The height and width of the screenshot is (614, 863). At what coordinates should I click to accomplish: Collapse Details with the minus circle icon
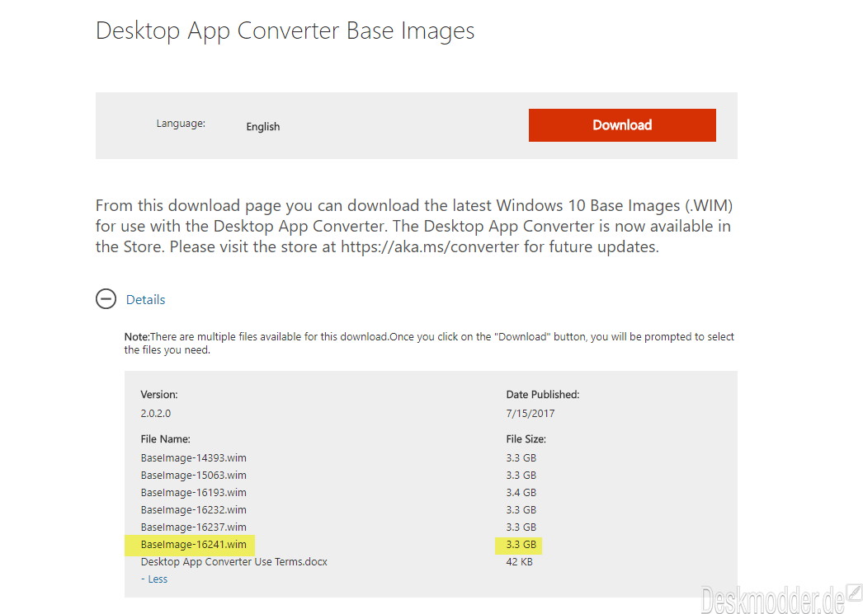click(x=106, y=299)
